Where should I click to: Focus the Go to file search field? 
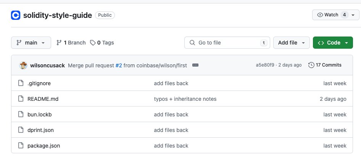(x=227, y=43)
